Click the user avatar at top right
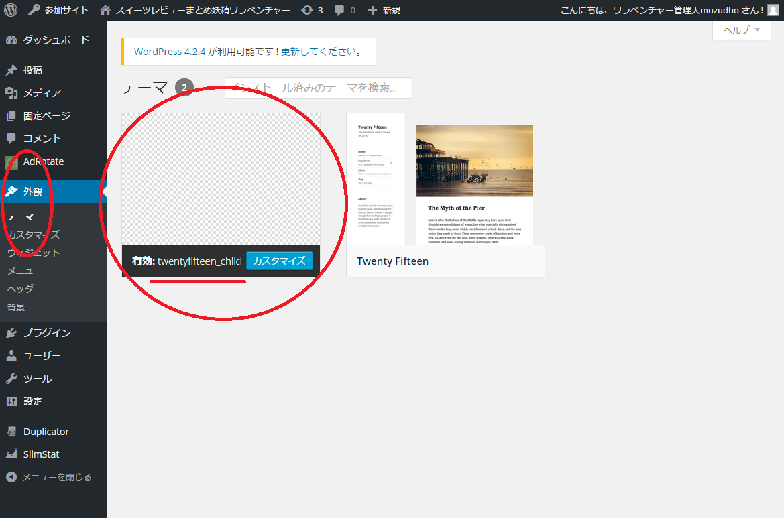 [773, 10]
